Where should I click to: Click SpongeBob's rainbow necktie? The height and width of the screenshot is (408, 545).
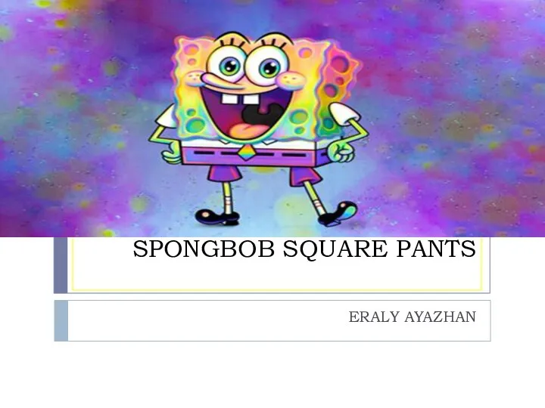pyautogui.click(x=246, y=153)
